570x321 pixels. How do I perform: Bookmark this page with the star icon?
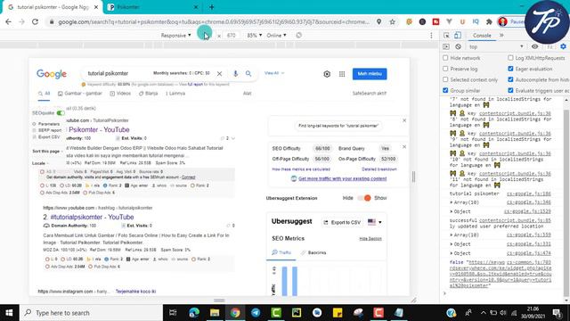(x=392, y=21)
